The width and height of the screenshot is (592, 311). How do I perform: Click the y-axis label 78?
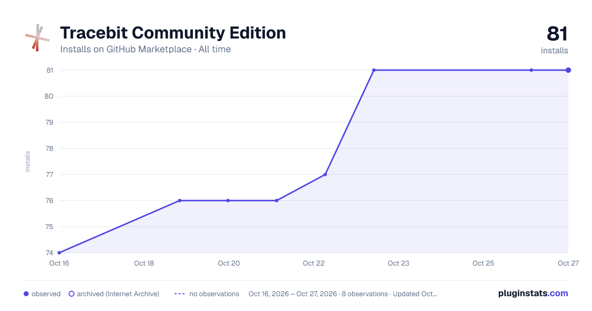(x=49, y=149)
